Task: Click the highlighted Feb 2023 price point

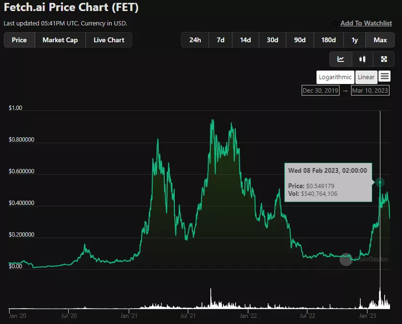Action: pyautogui.click(x=380, y=182)
